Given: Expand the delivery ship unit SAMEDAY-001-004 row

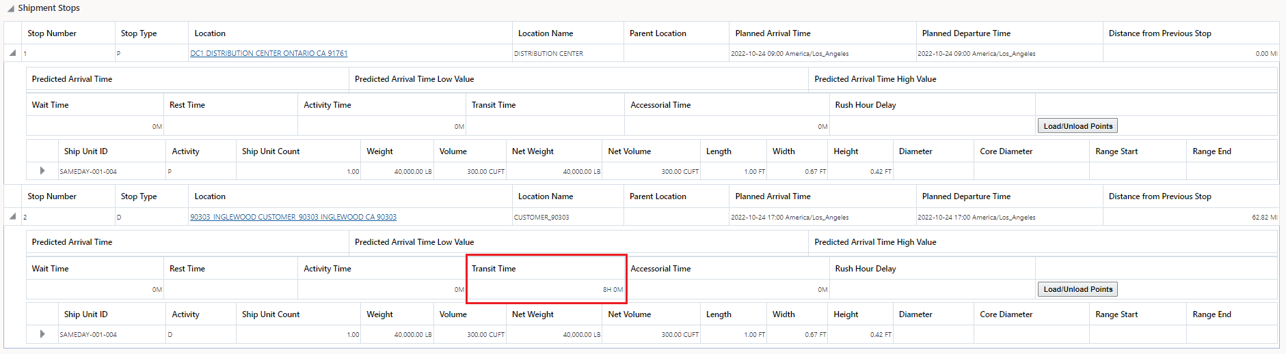Looking at the screenshot, I should [42, 334].
